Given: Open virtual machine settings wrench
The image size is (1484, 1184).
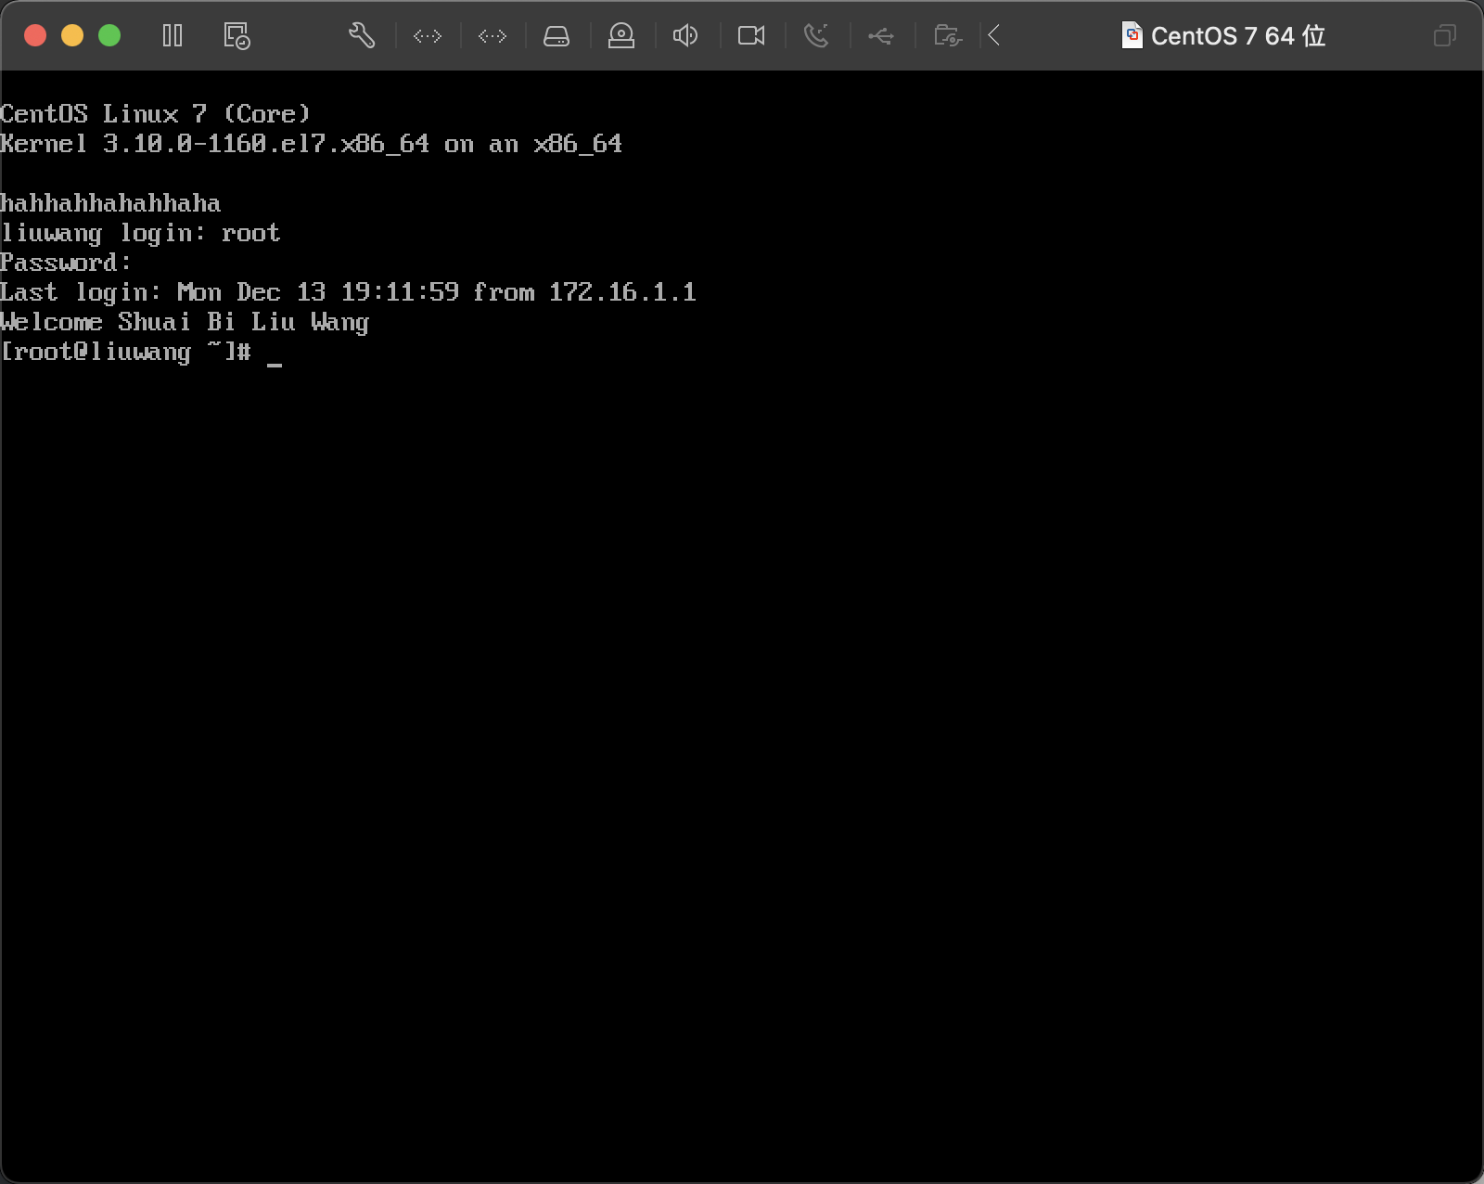Looking at the screenshot, I should pyautogui.click(x=362, y=36).
